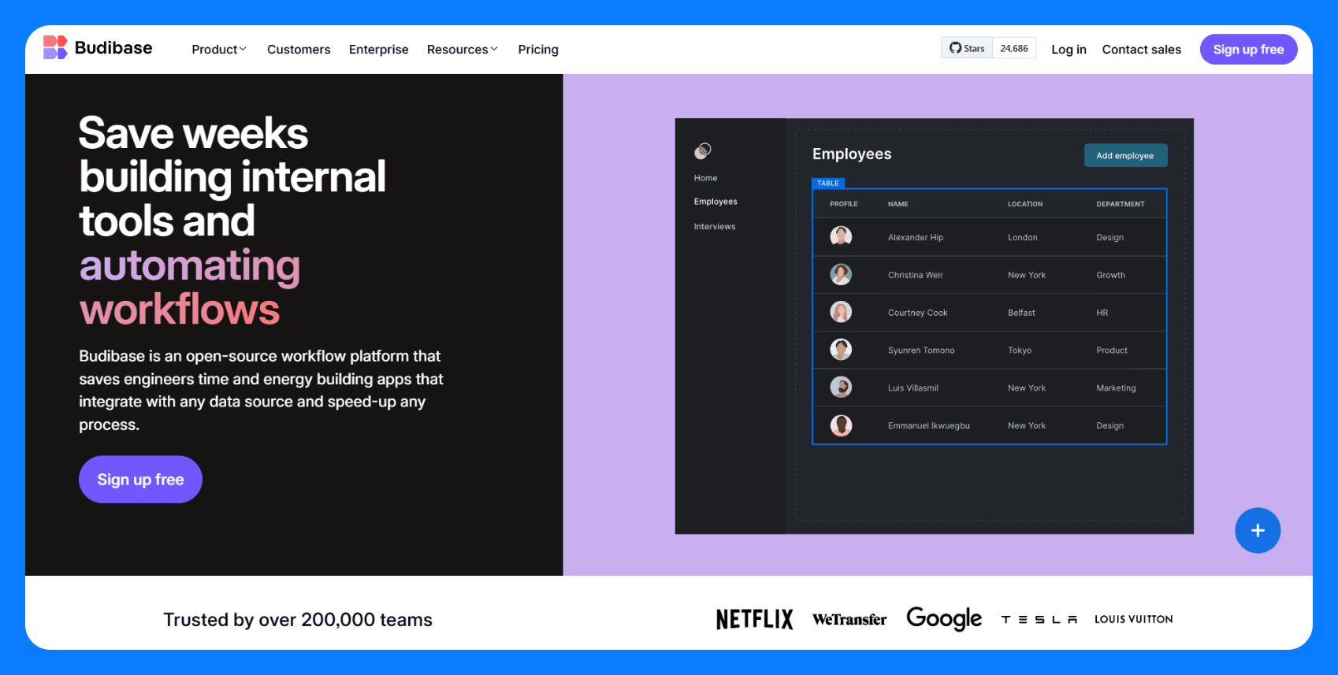Click the DEPARTMENT column header

point(1120,204)
